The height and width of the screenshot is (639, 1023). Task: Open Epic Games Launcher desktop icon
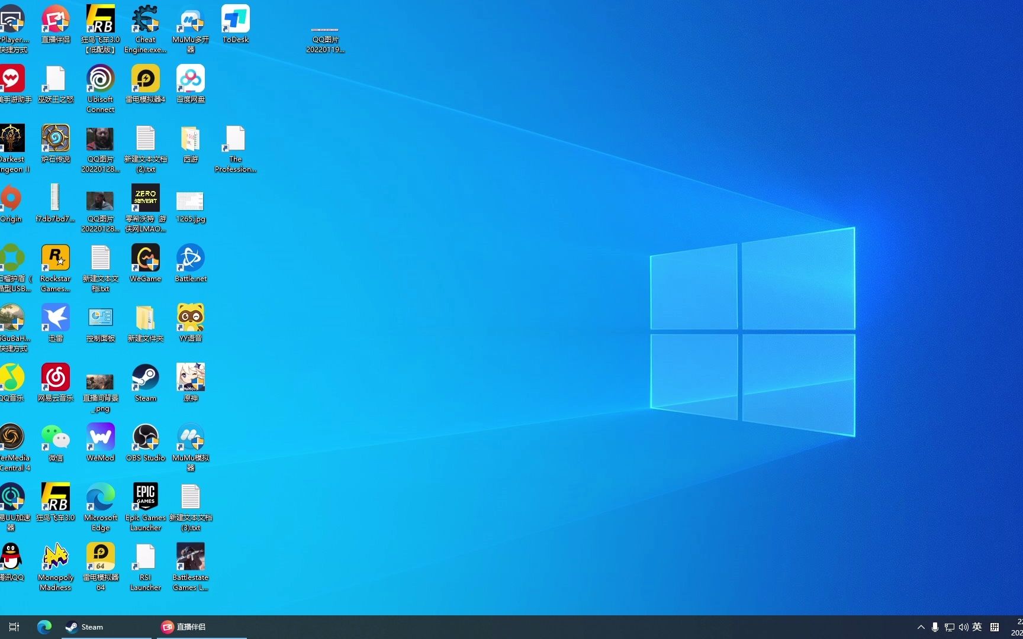click(x=146, y=506)
